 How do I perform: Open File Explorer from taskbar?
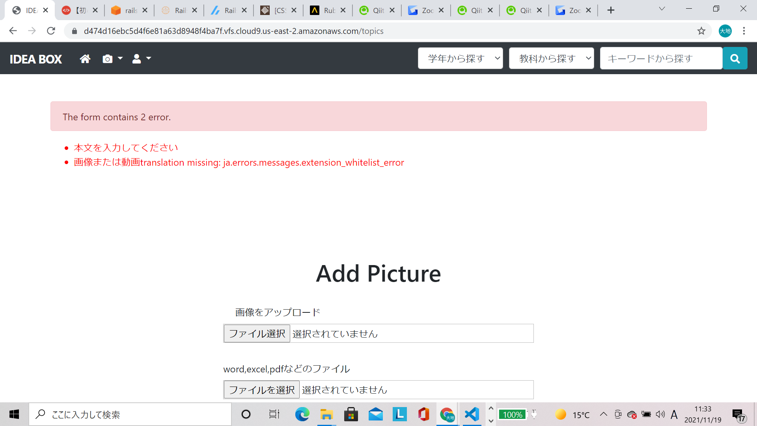[x=326, y=415]
